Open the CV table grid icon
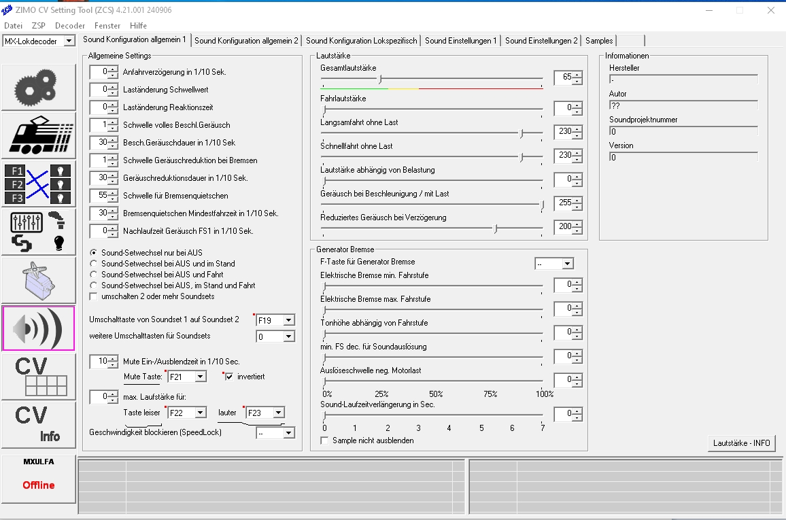This screenshot has width=786, height=520. pos(38,377)
